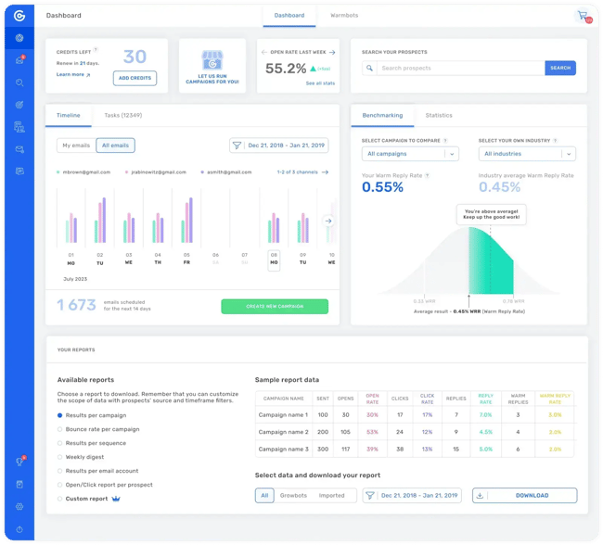Open the dashboard globe icon in sidebar
Screen dimensions: 603x545
pos(19,38)
